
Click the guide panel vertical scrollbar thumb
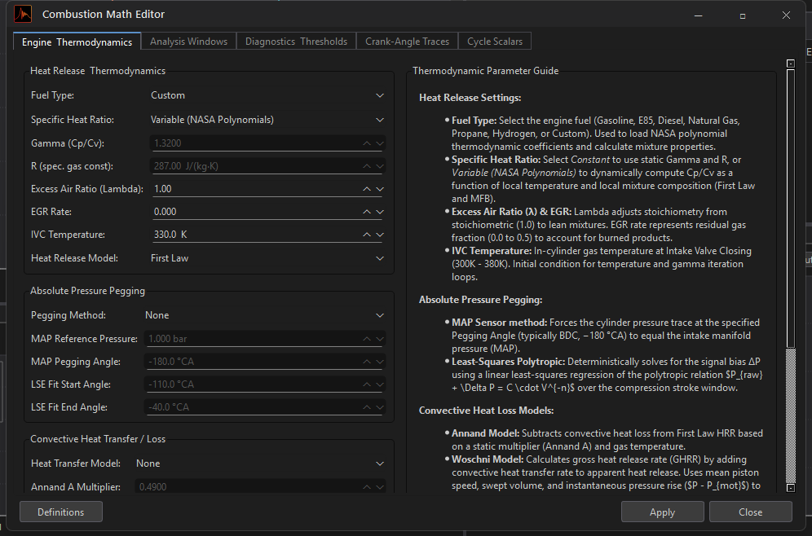click(791, 208)
